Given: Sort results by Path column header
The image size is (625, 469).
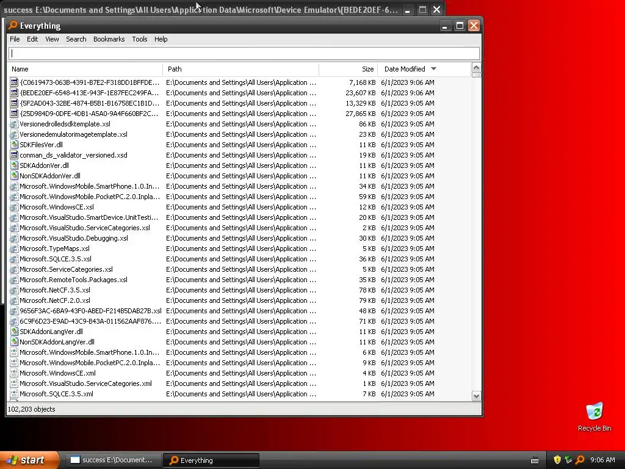Looking at the screenshot, I should pos(240,69).
